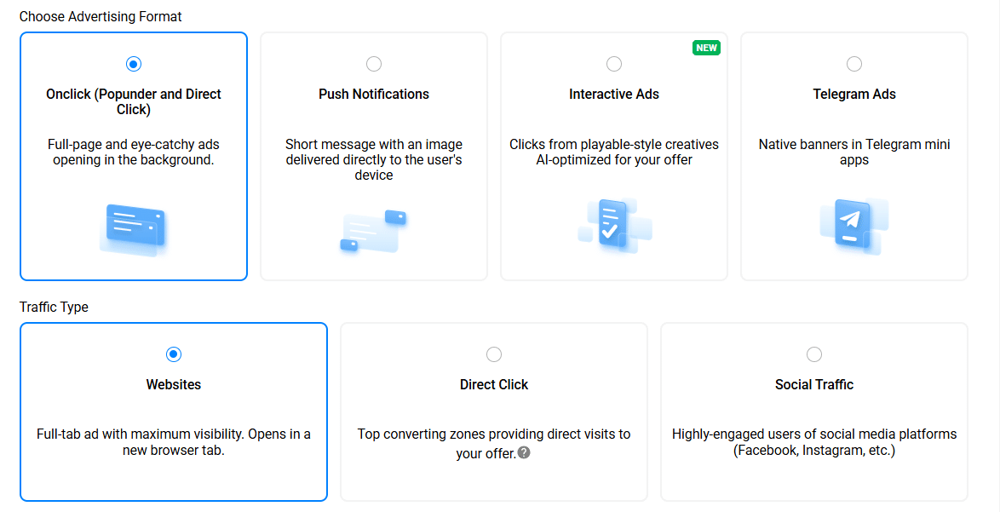Click the Telegram Ads description text

tap(854, 152)
